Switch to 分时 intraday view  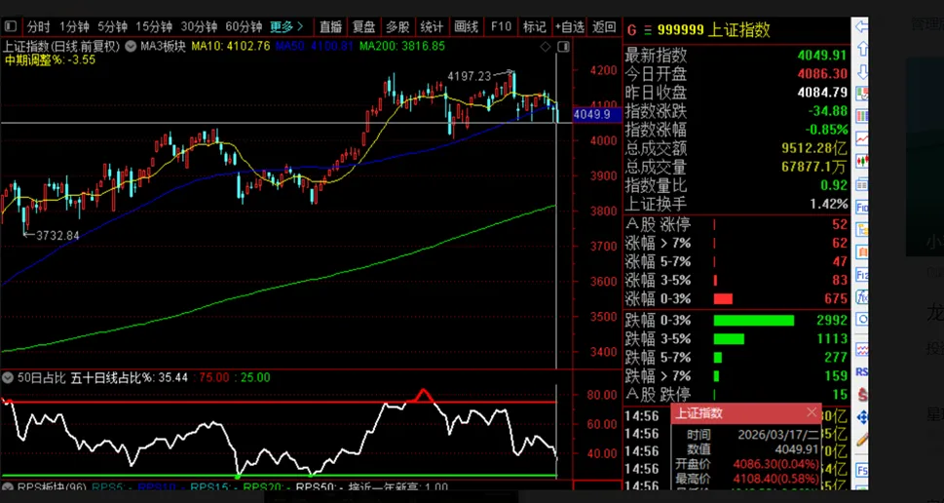[x=38, y=26]
